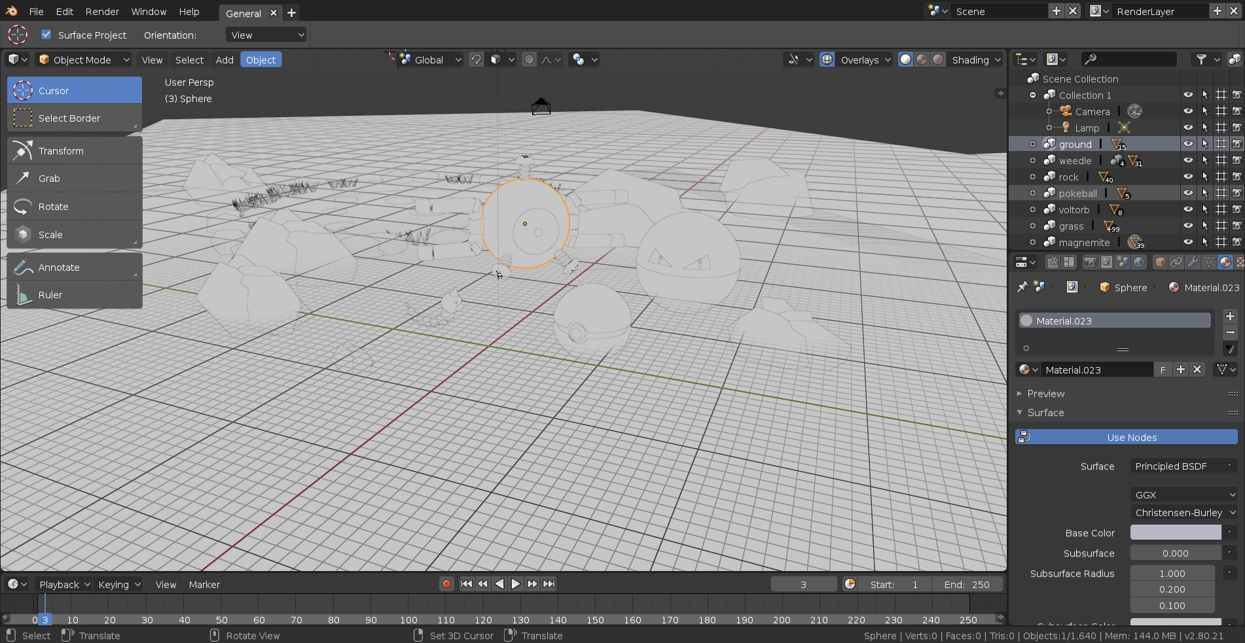Switch to rendered viewport shading
The width and height of the screenshot is (1245, 643).
click(938, 60)
